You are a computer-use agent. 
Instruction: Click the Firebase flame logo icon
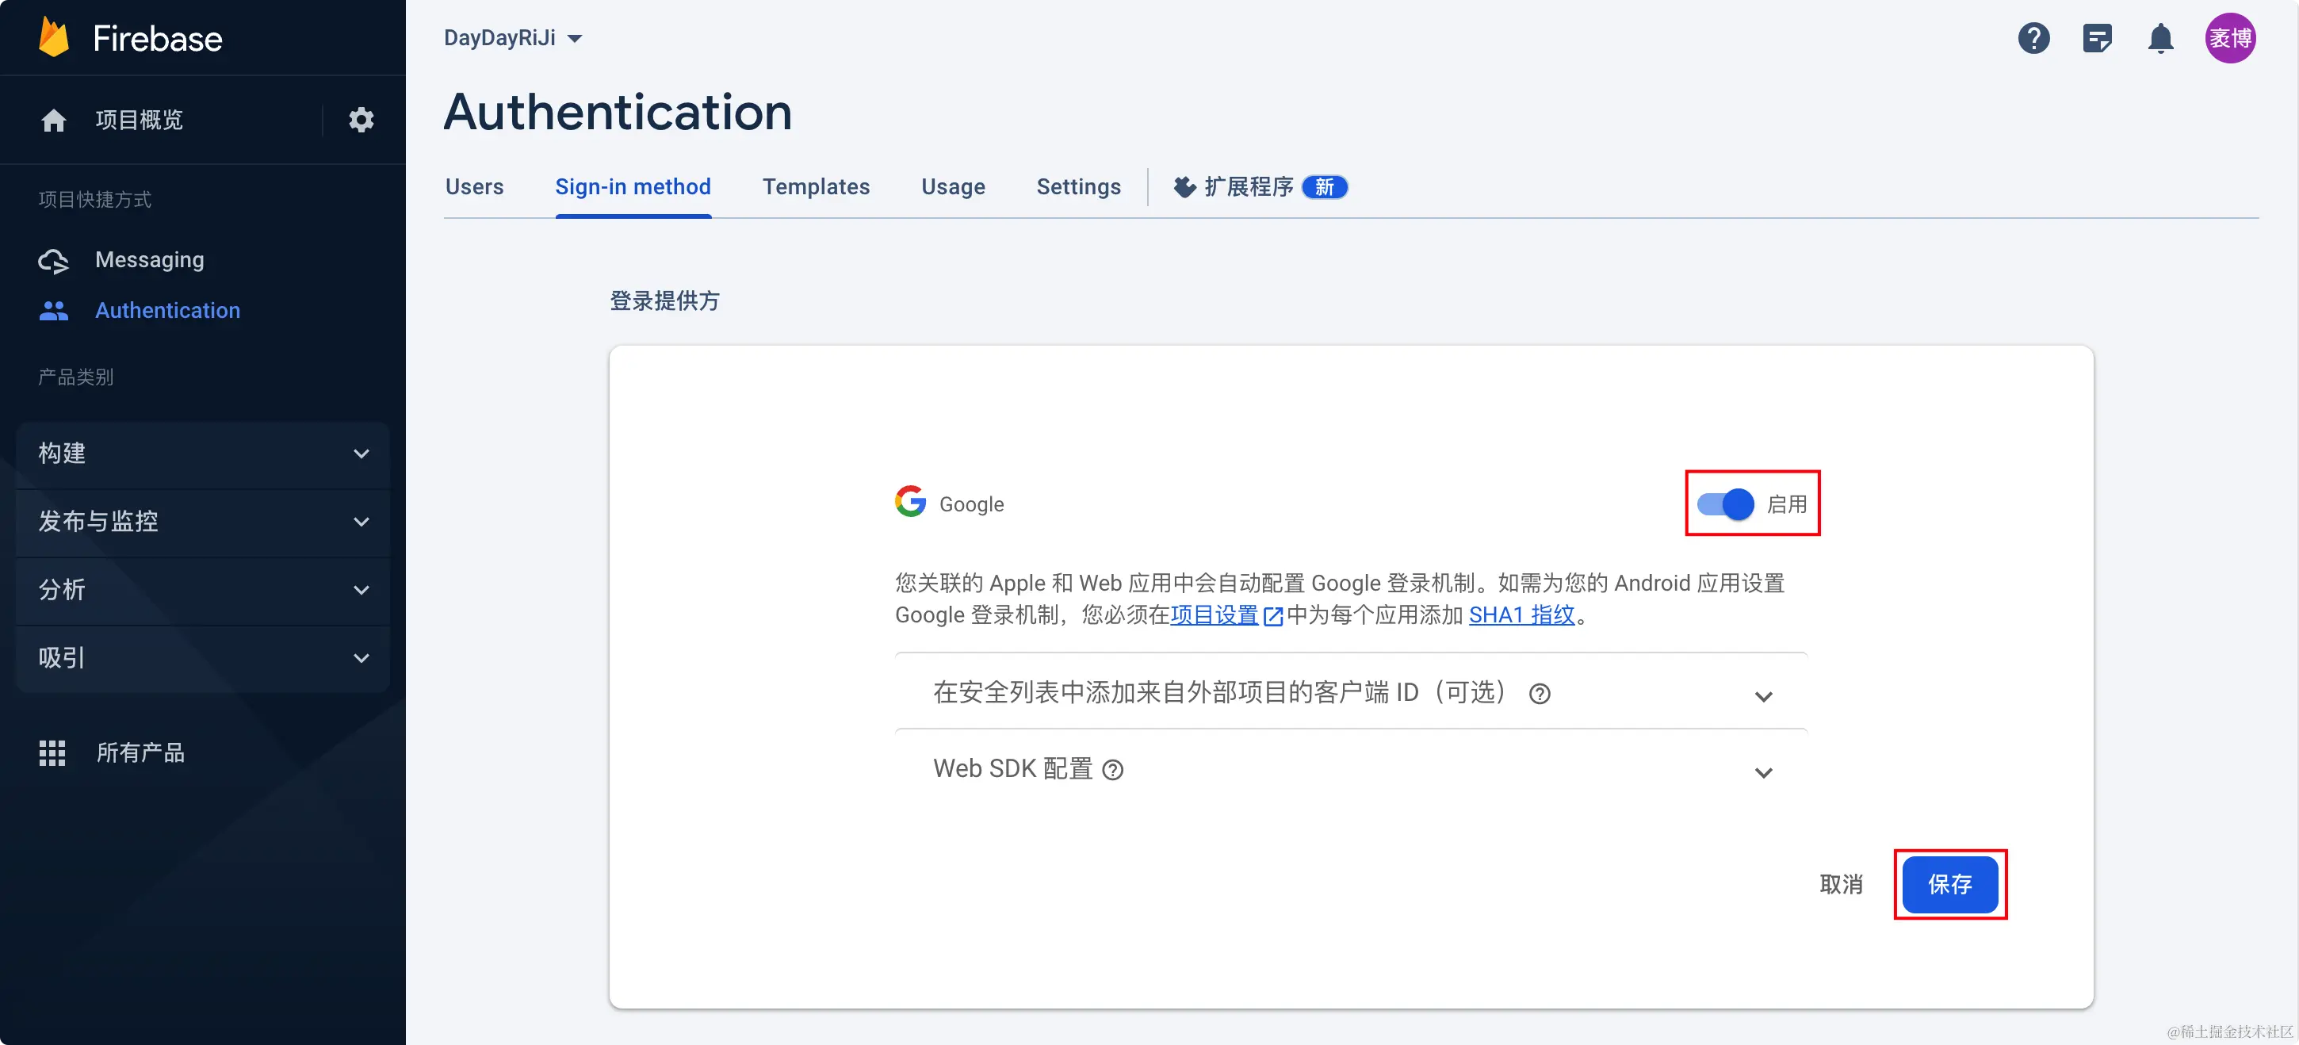(x=54, y=38)
